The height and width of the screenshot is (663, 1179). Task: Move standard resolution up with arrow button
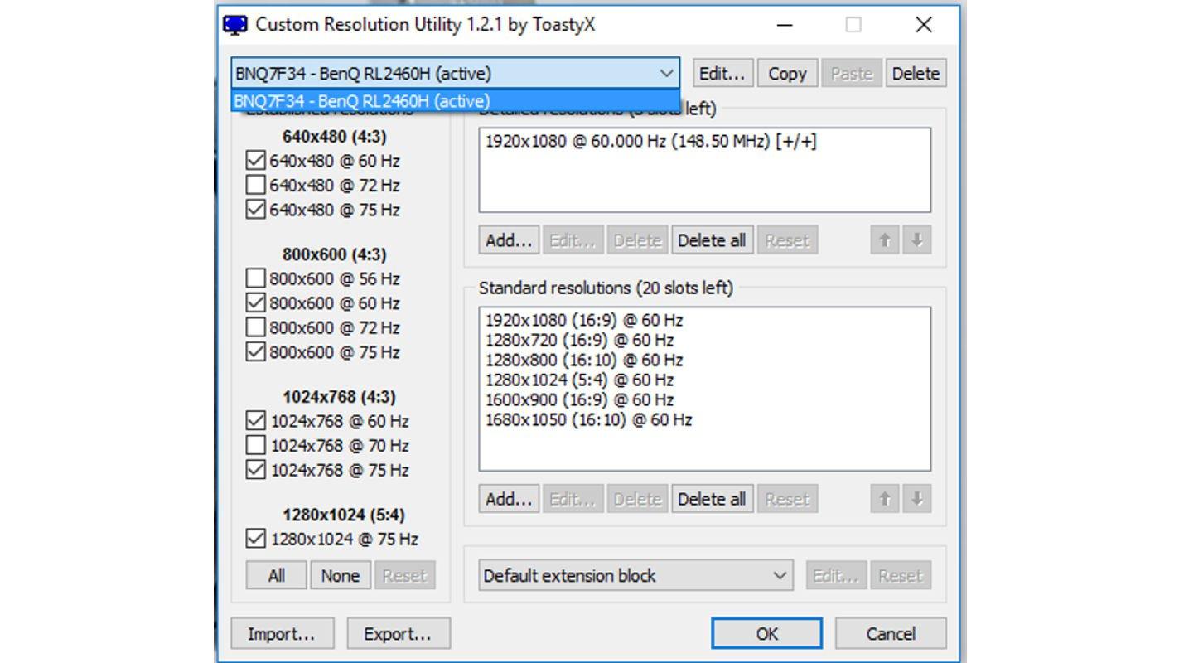885,499
